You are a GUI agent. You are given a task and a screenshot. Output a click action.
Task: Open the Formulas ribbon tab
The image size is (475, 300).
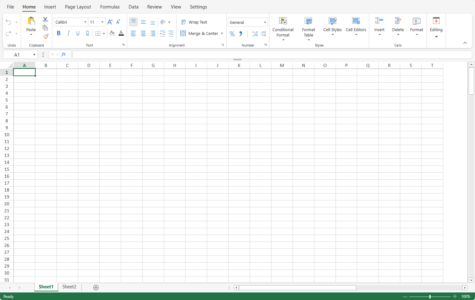pyautogui.click(x=110, y=7)
